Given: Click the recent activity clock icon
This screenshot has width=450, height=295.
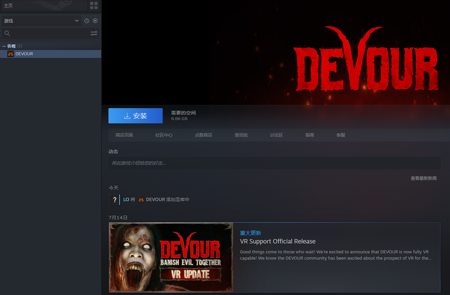Looking at the screenshot, I should pos(87,21).
